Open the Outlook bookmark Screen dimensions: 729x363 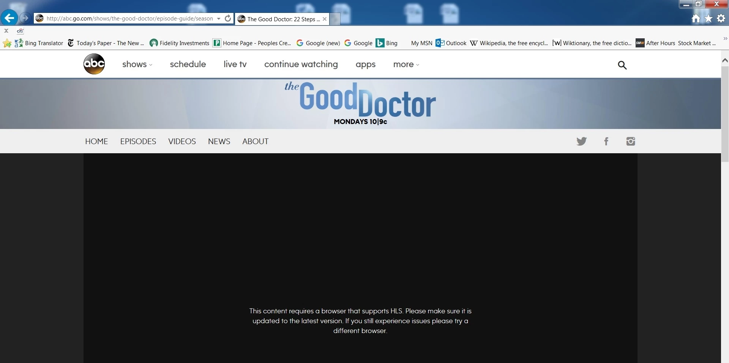tap(451, 43)
